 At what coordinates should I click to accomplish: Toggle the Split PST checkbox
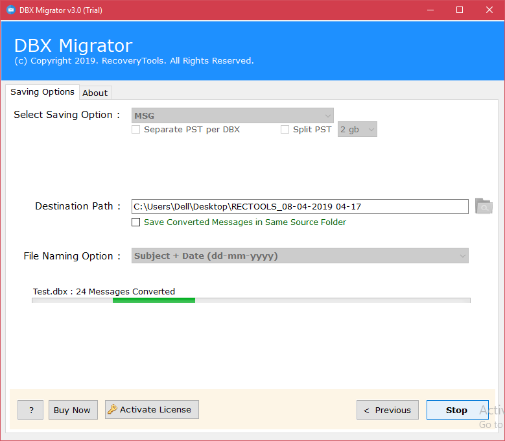pyautogui.click(x=285, y=130)
